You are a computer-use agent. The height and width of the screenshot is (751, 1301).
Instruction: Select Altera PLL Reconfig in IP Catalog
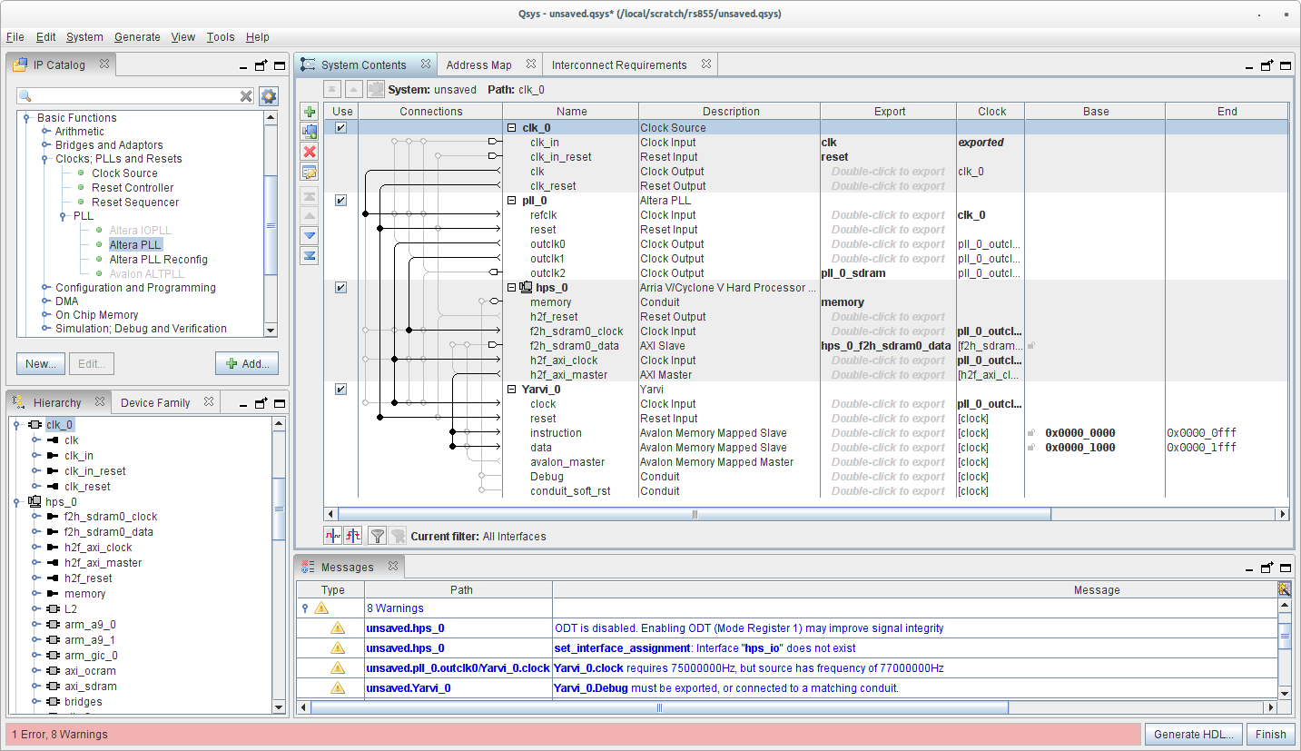(158, 260)
